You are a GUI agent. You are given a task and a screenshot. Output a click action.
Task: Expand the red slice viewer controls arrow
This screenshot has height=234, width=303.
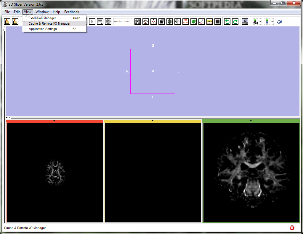pyautogui.click(x=54, y=121)
